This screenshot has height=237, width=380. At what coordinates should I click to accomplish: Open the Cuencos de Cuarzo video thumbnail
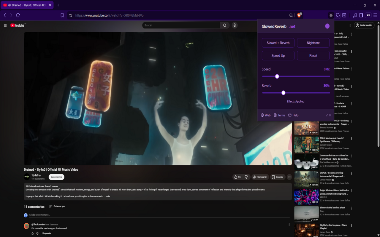pos(306,162)
